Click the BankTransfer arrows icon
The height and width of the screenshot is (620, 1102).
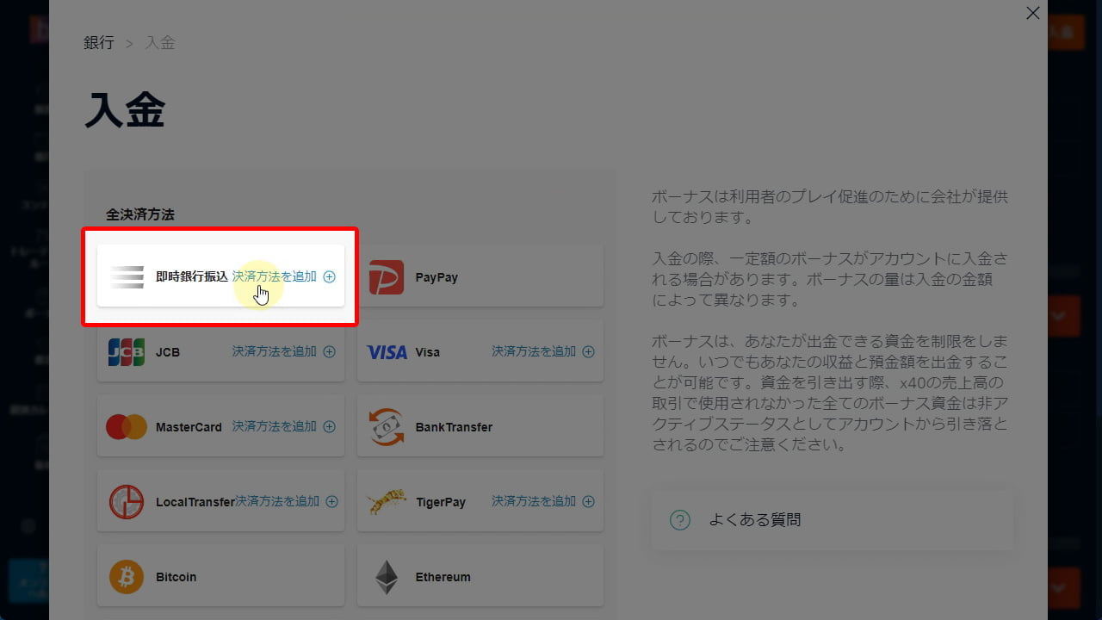pos(387,427)
